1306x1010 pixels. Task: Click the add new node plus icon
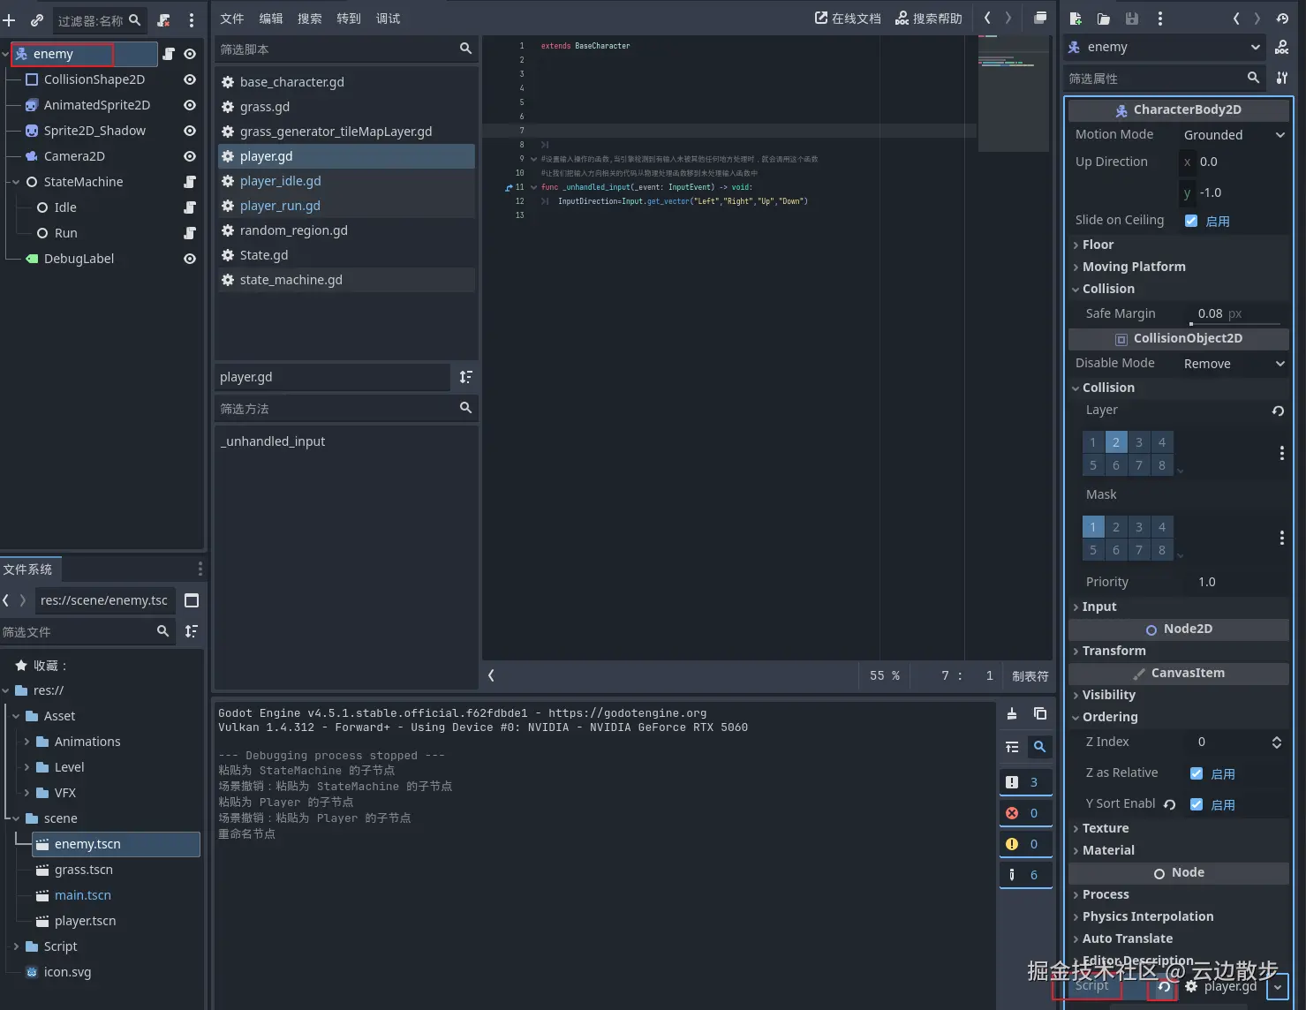[x=10, y=19]
